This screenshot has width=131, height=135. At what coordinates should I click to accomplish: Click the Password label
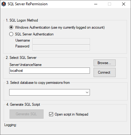[x=22, y=46]
